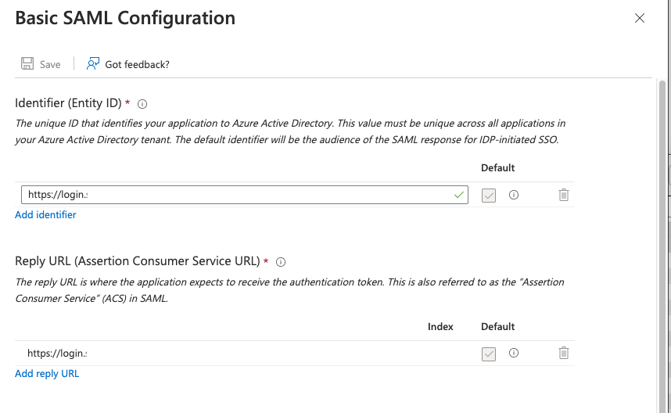Click info icon next to reply URL Default checkbox
This screenshot has width=671, height=413.
tap(514, 354)
